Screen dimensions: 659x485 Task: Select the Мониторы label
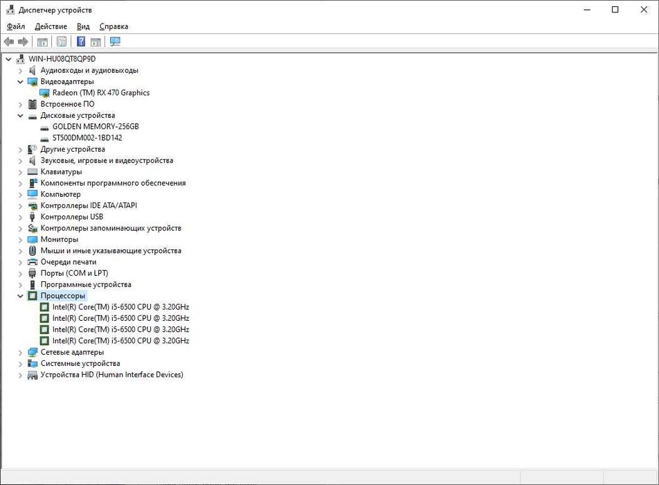[x=60, y=239]
